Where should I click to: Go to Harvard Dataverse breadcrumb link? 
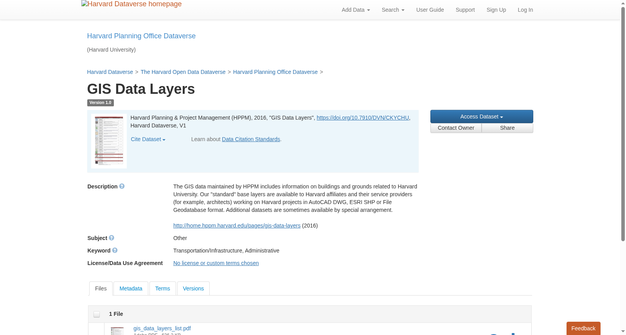(110, 72)
